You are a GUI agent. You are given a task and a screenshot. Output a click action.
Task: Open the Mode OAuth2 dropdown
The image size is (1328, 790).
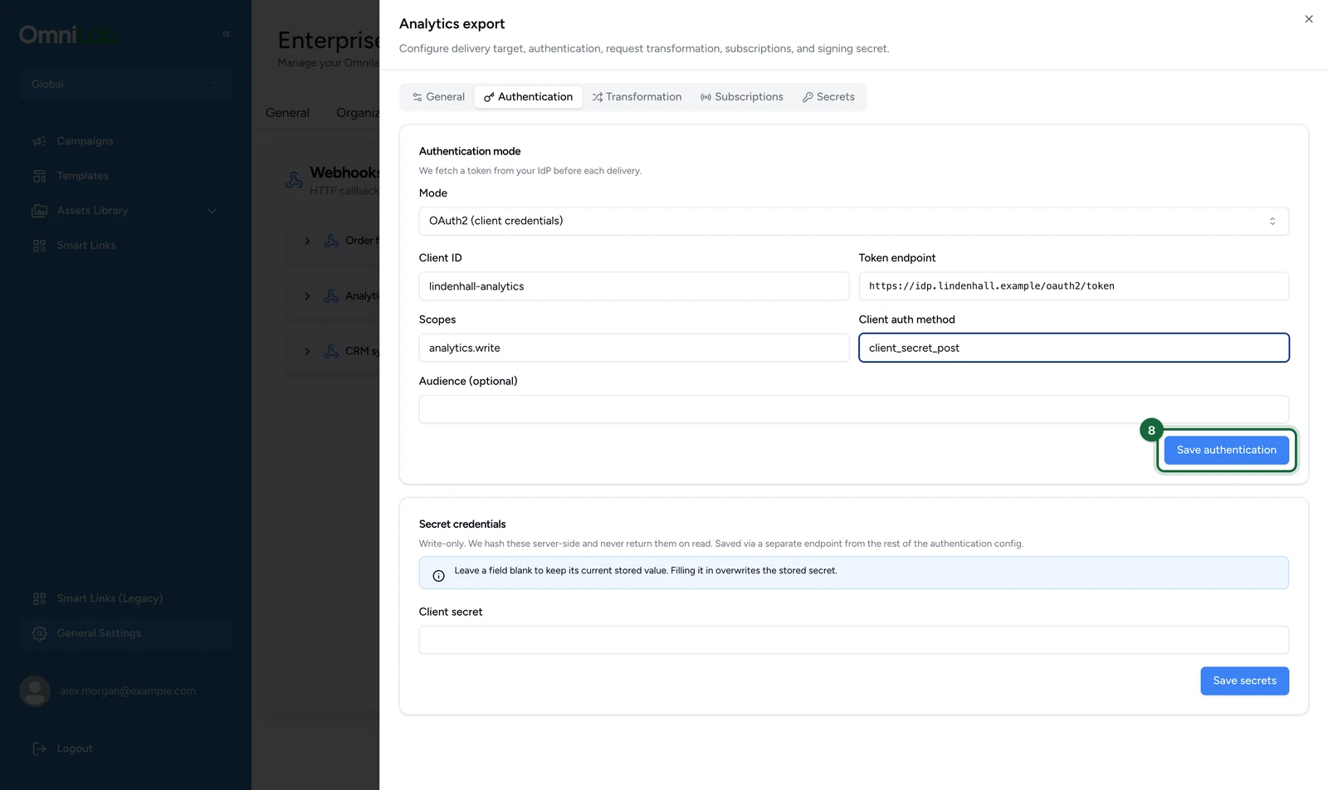pyautogui.click(x=853, y=221)
